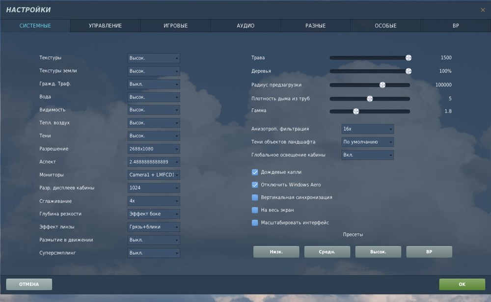Check Масштабировать интерфейс checkbox
Image resolution: width=491 pixels, height=302 pixels.
coord(255,223)
